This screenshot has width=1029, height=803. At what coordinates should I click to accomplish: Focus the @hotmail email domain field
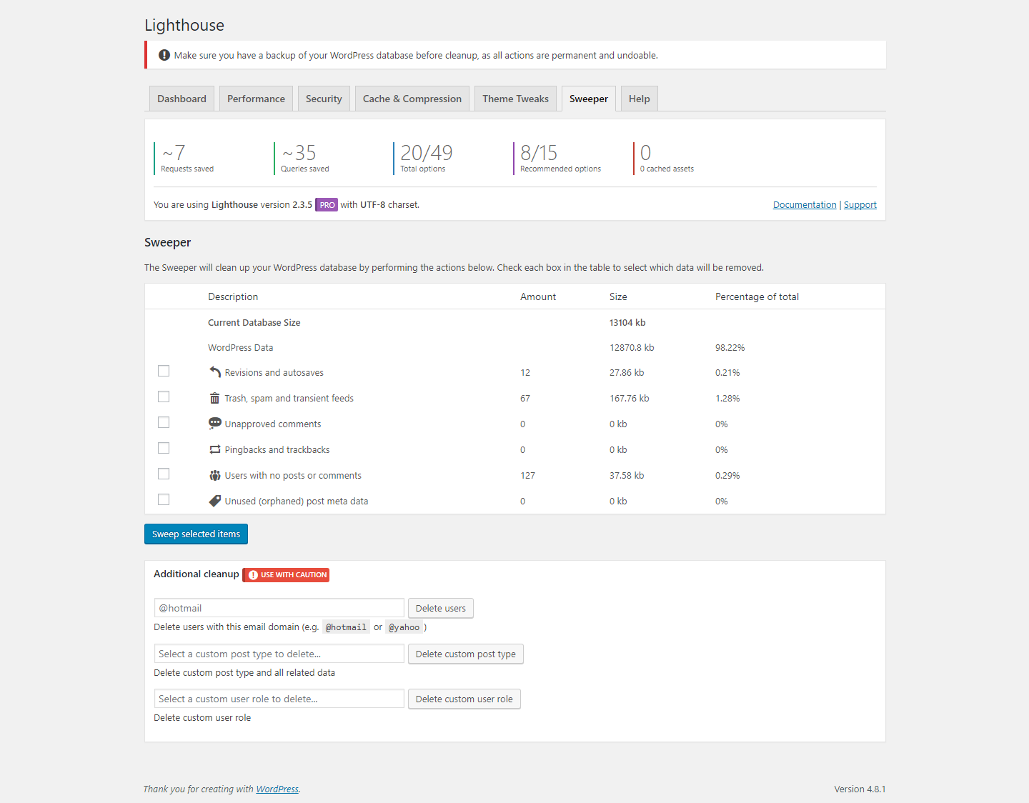coord(279,608)
